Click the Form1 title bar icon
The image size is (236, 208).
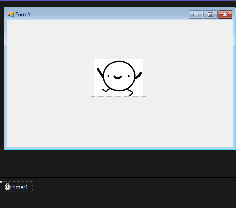click(x=11, y=14)
